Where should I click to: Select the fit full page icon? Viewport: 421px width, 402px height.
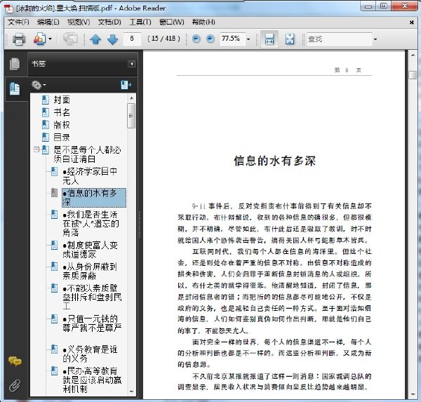290,39
